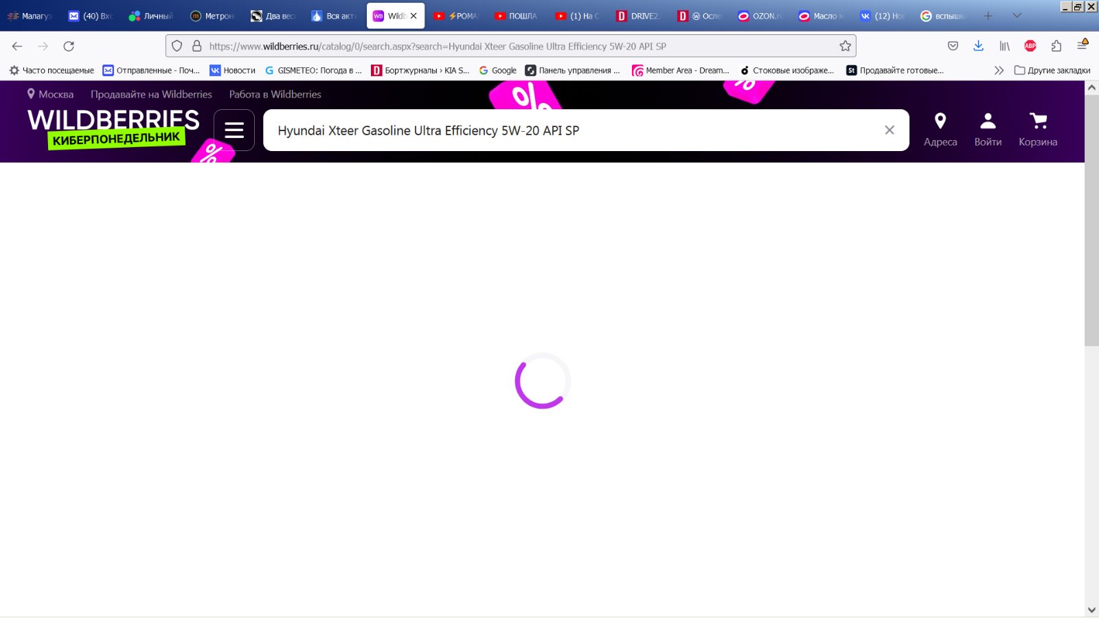Go back to the previous page
1099x618 pixels.
click(x=17, y=46)
